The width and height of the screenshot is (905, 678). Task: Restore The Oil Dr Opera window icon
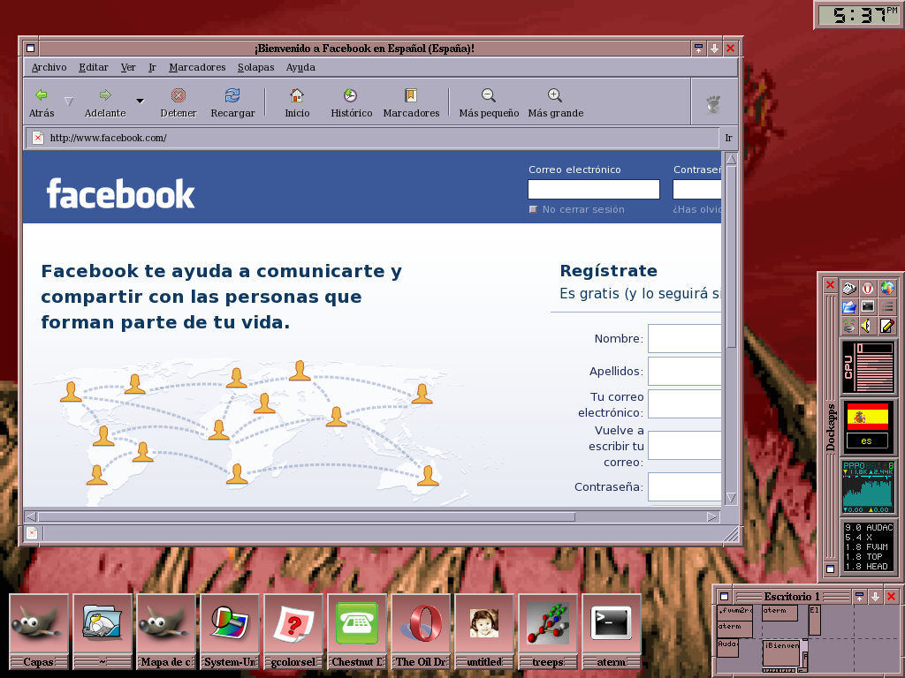[x=420, y=624]
